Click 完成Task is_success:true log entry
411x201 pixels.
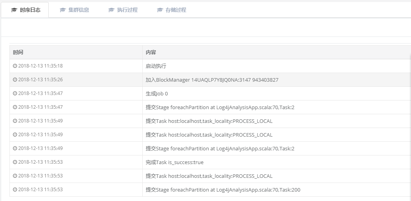click(x=174, y=162)
